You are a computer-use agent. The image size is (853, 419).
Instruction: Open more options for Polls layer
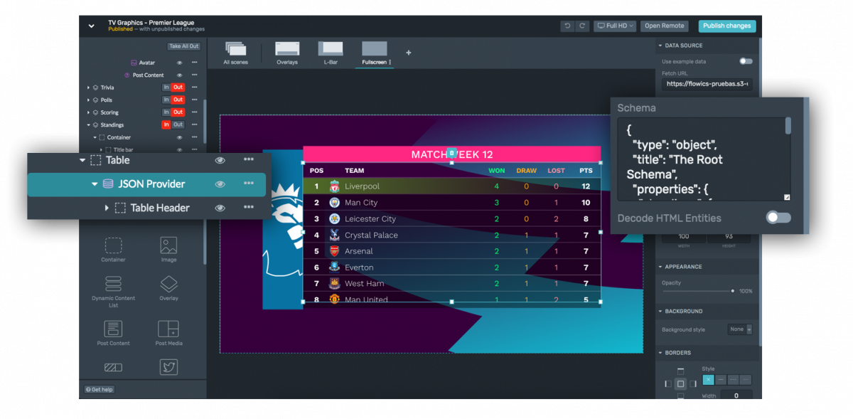click(194, 100)
